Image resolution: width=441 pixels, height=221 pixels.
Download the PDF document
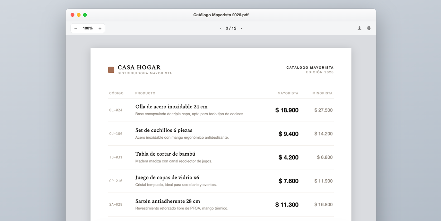click(359, 28)
